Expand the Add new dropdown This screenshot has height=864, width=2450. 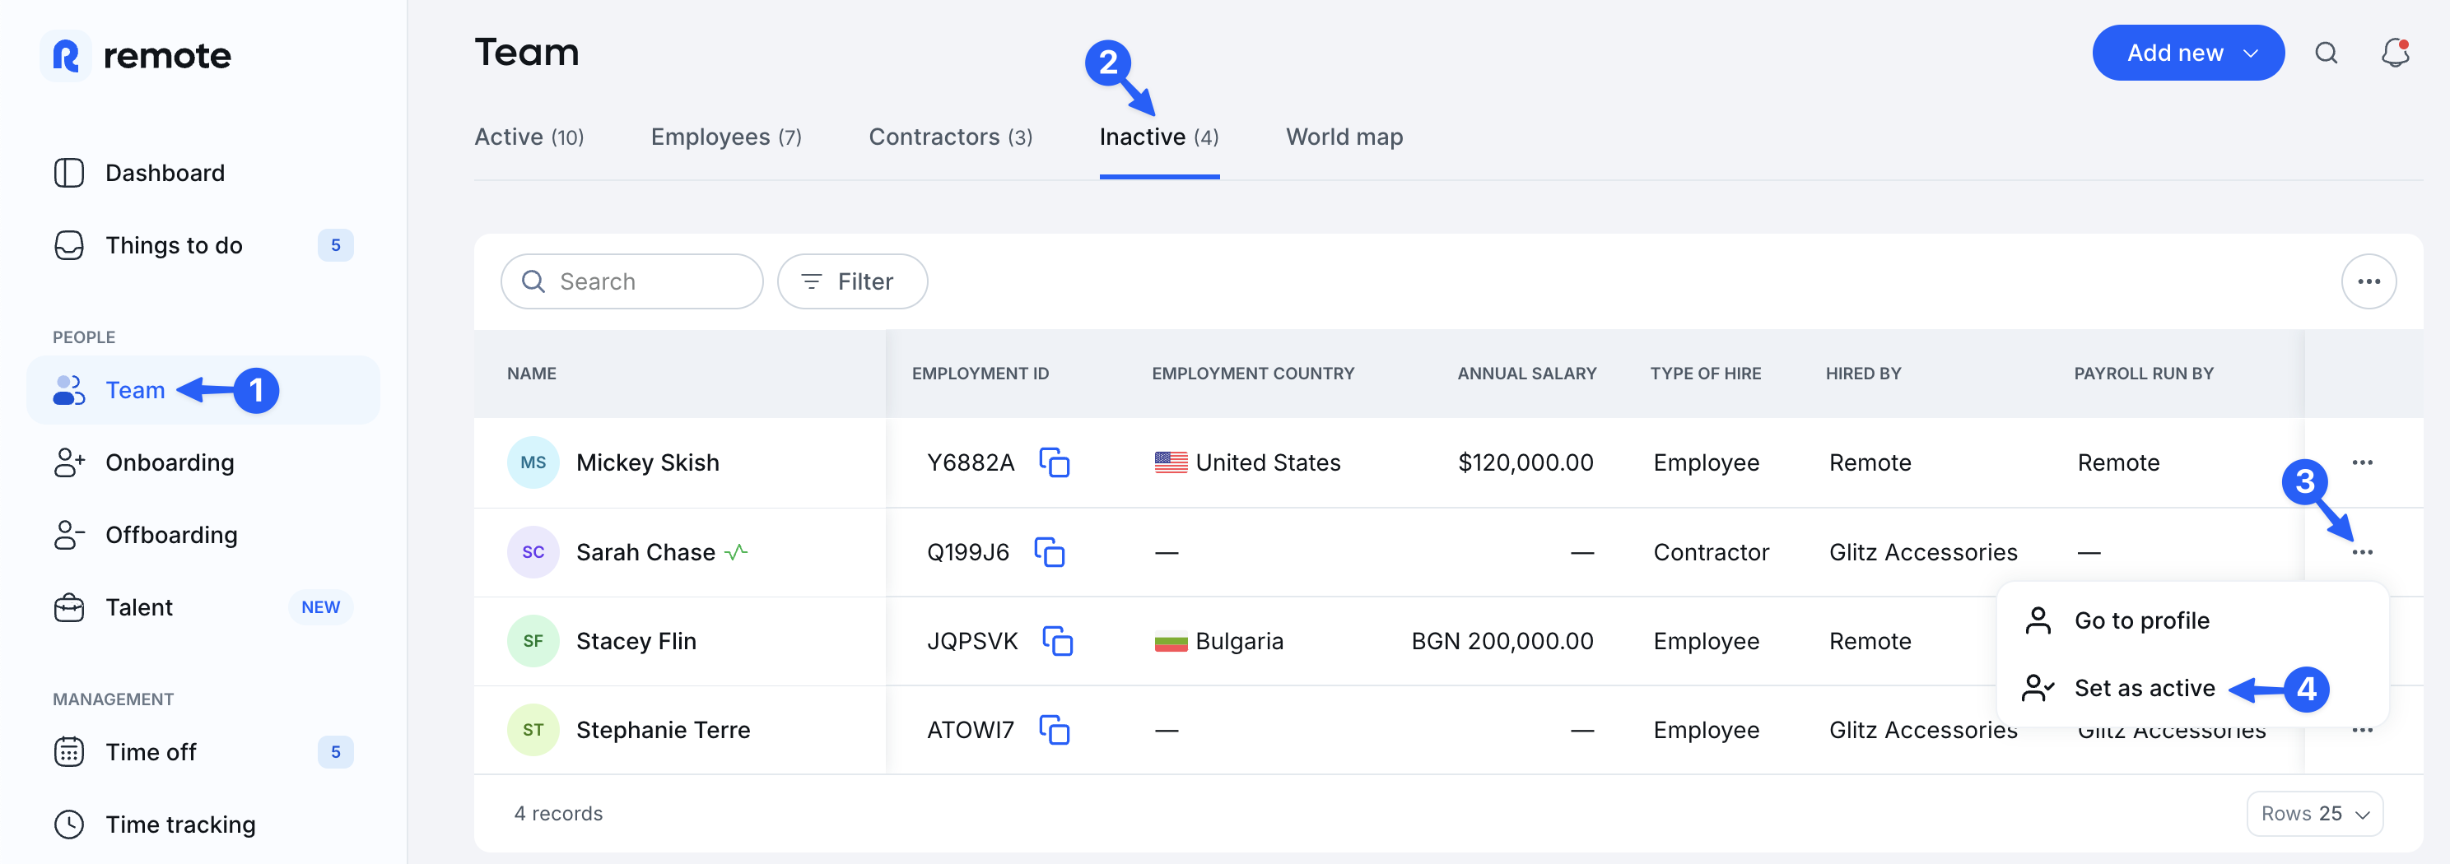[x=2187, y=53]
